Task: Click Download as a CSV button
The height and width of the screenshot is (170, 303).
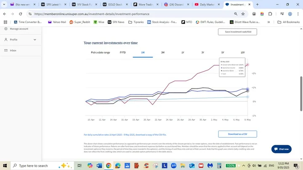Action: pyautogui.click(x=237, y=134)
